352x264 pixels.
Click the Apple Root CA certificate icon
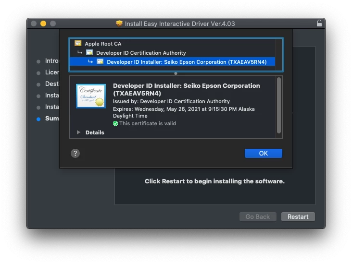point(78,43)
